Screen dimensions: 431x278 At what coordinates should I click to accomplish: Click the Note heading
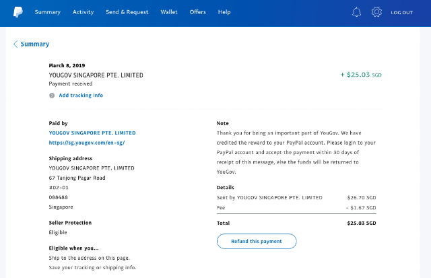pos(223,123)
